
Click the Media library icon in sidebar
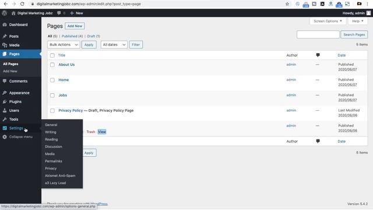click(x=5, y=45)
